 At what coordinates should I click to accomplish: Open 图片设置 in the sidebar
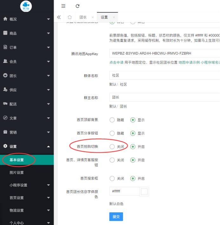(17, 173)
